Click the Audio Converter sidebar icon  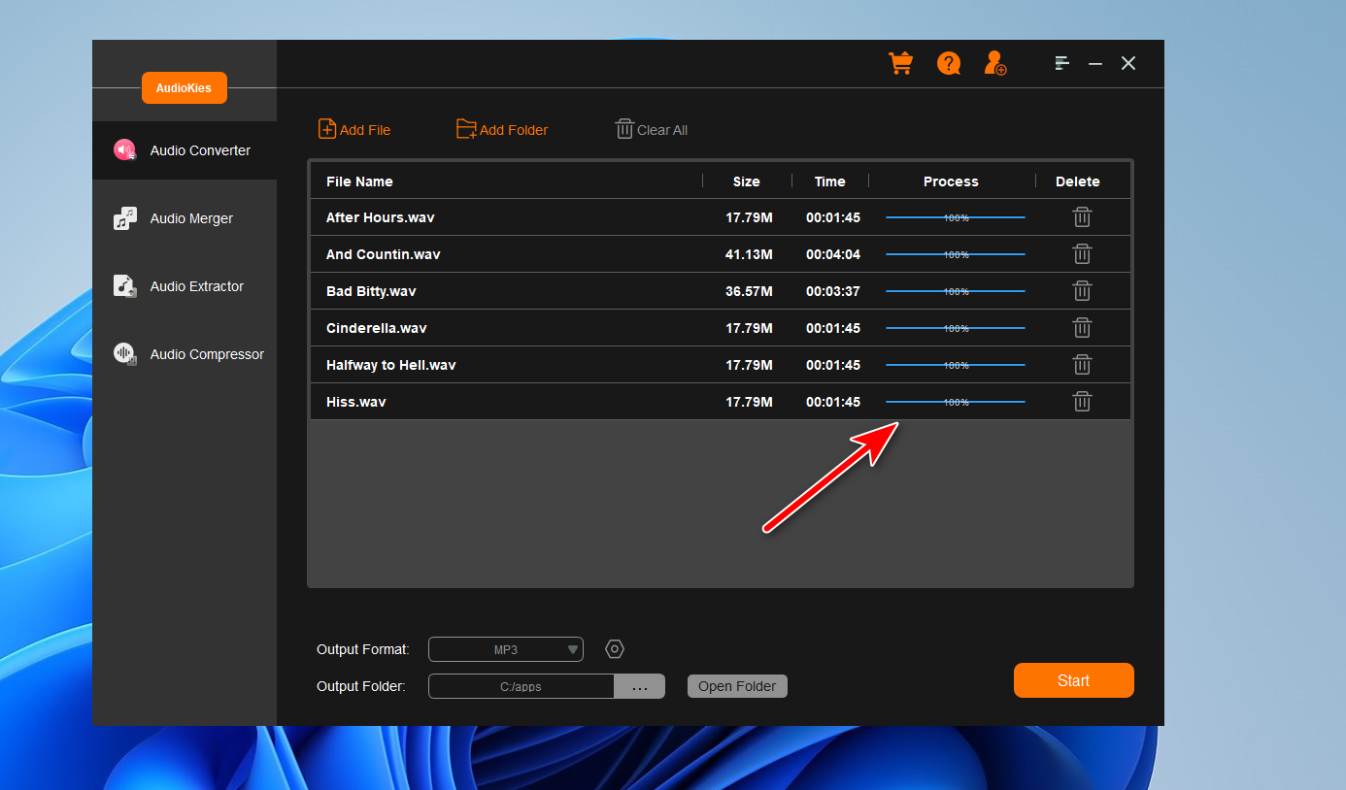[125, 150]
